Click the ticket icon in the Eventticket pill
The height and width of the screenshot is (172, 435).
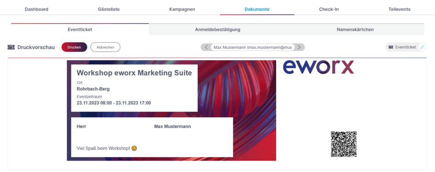[x=391, y=47]
